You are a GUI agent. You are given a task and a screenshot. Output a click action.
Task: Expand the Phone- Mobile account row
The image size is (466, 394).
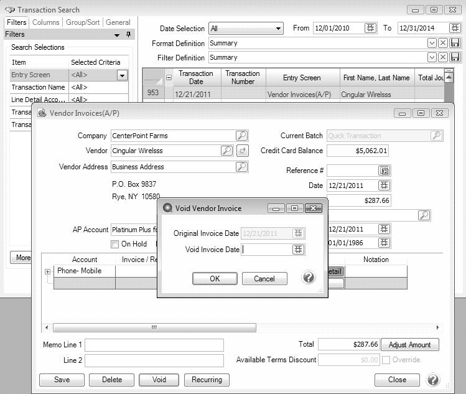pyautogui.click(x=48, y=271)
